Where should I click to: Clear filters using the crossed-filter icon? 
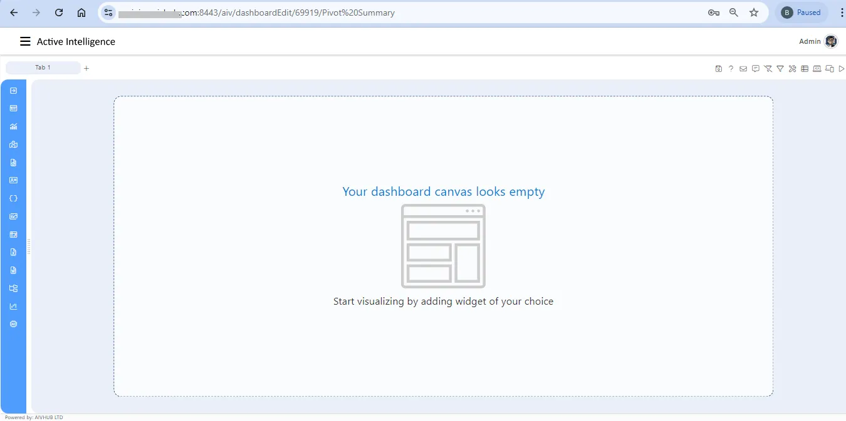(768, 69)
